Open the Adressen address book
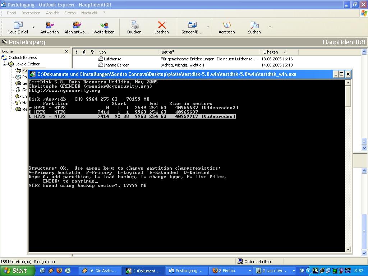The height and width of the screenshot is (276, 368). 226,27
